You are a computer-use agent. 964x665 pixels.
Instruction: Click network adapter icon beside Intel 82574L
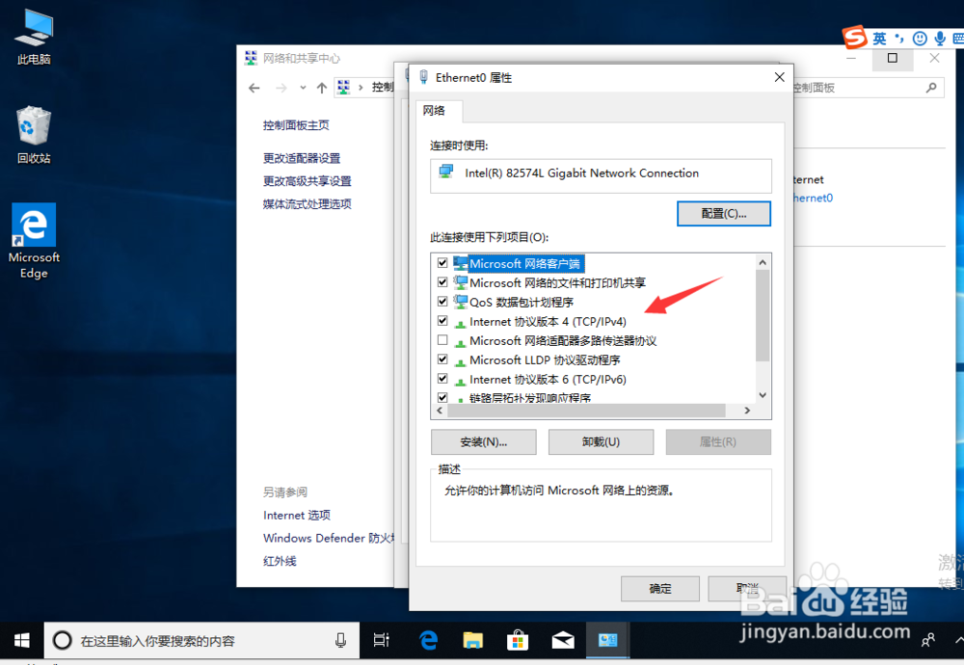pos(445,172)
